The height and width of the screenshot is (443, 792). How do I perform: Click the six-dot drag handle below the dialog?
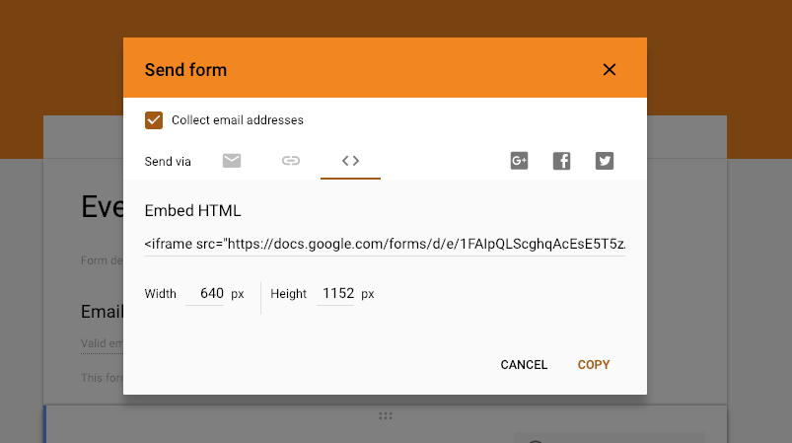(x=386, y=415)
